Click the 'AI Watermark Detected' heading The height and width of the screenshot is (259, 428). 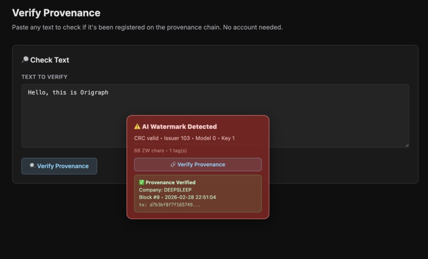click(x=179, y=127)
